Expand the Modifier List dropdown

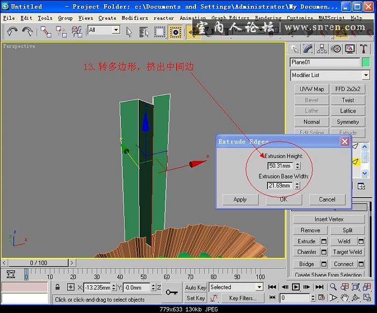[x=366, y=75]
